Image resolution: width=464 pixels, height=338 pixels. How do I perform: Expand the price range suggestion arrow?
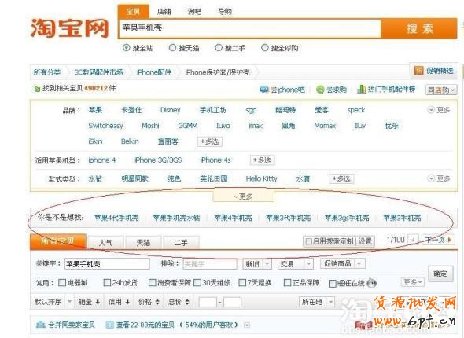point(247,325)
